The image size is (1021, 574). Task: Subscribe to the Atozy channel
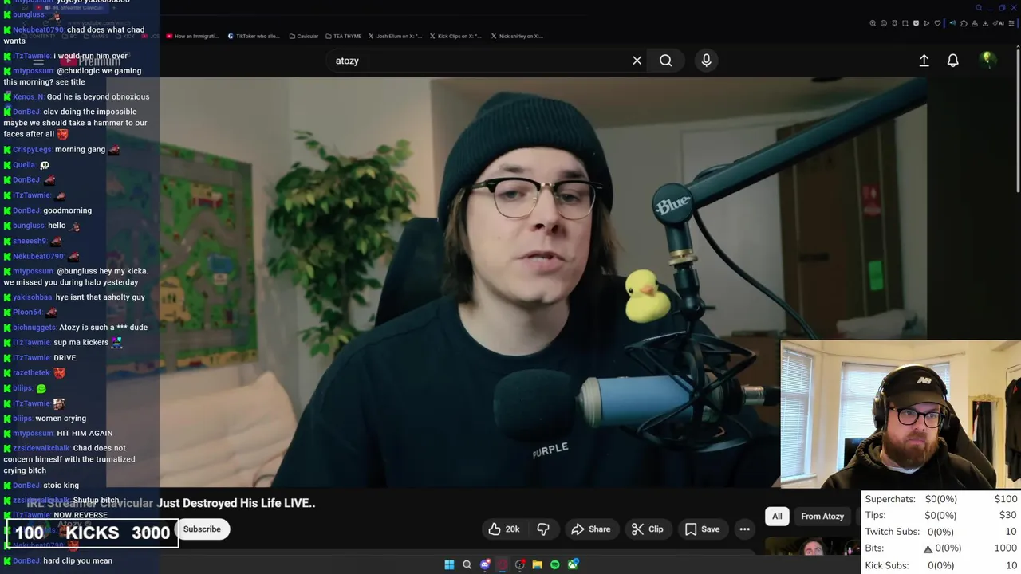(202, 529)
